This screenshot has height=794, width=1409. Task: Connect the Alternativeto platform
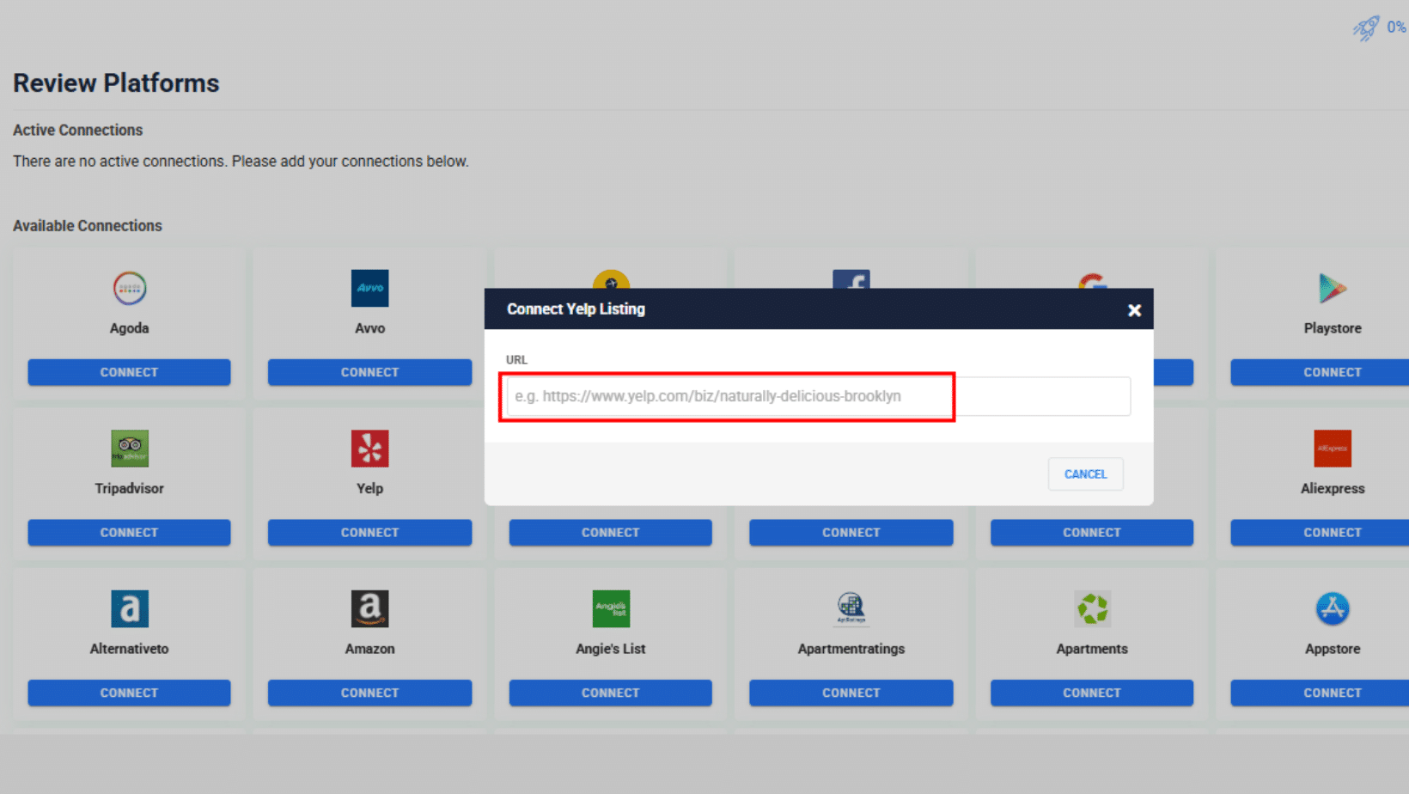(x=129, y=693)
